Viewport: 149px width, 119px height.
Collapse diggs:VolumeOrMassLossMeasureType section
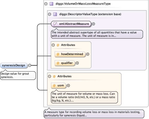tap(46, 4)
